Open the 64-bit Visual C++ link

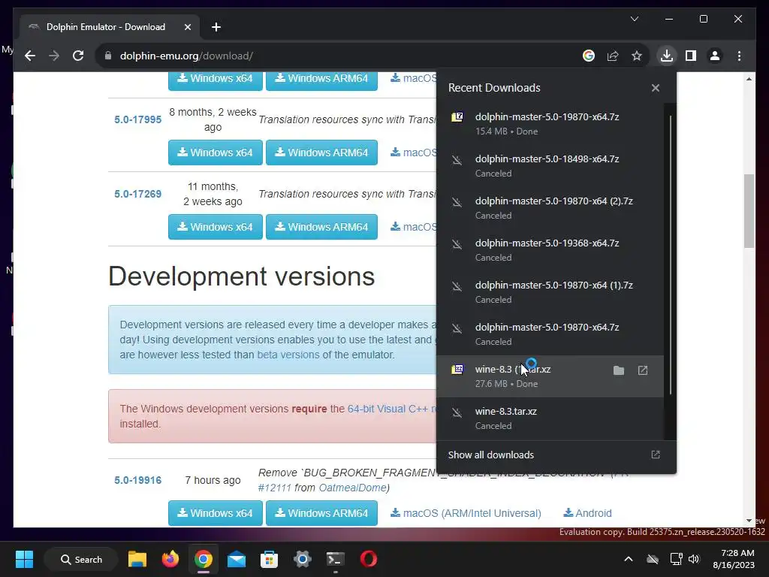click(392, 409)
